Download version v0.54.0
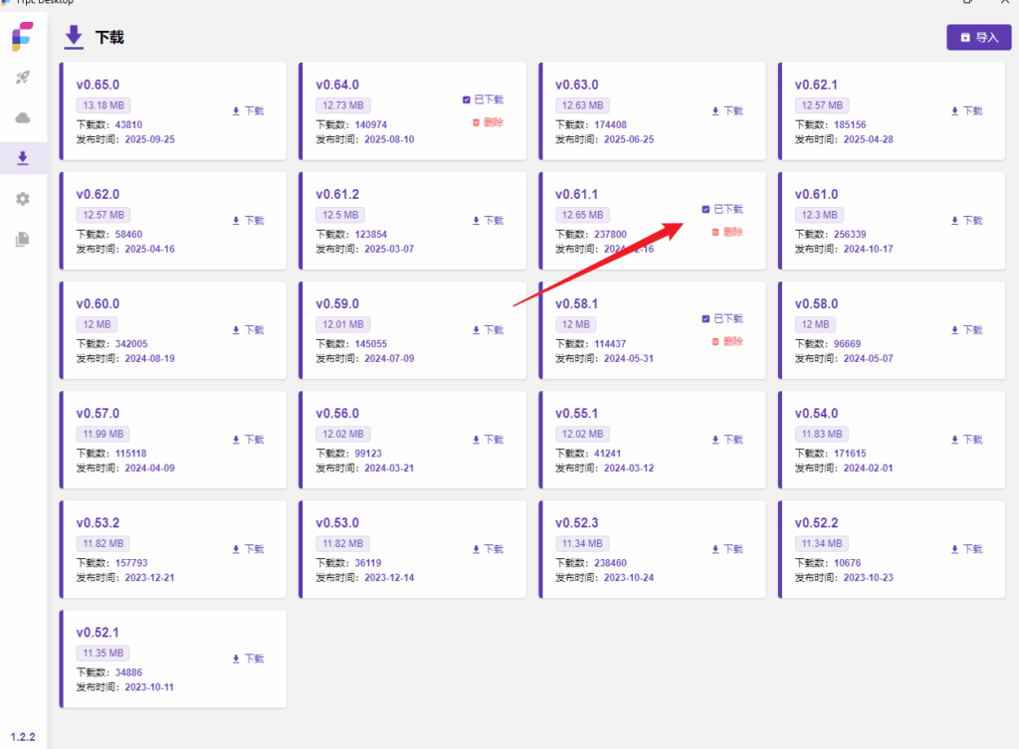The height and width of the screenshot is (749, 1019). pyautogui.click(x=966, y=440)
